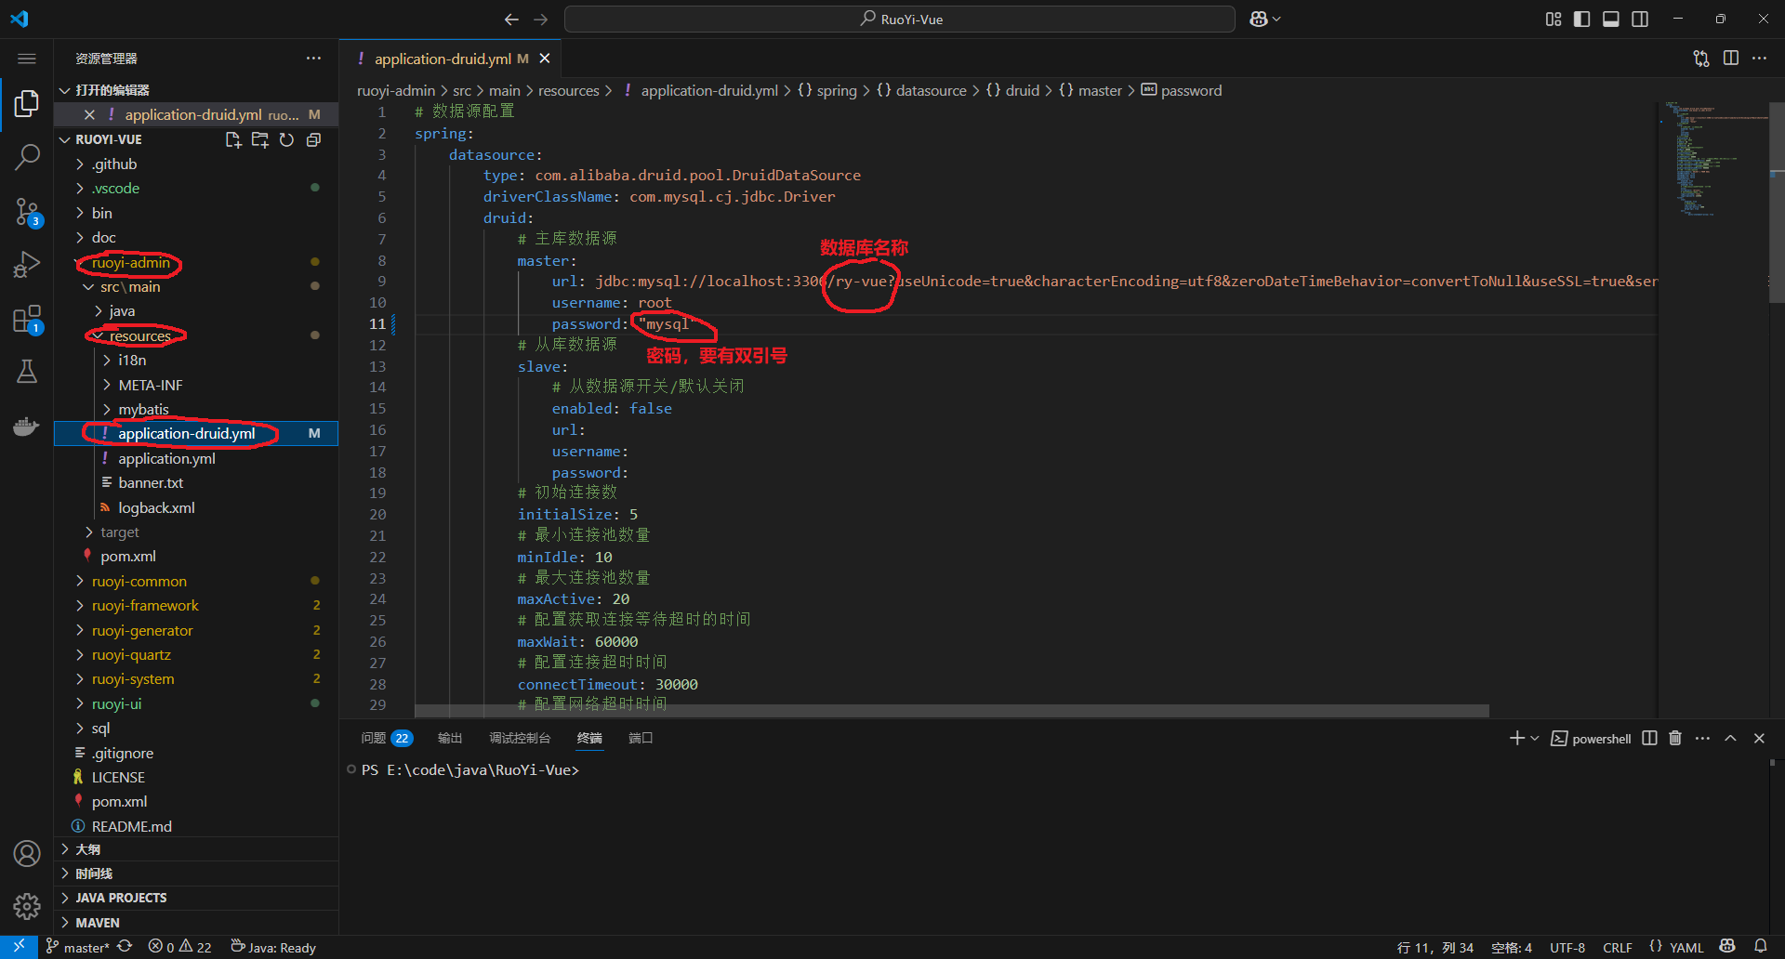Click the Docker sidebar icon
This screenshot has height=959, width=1785.
[27, 426]
